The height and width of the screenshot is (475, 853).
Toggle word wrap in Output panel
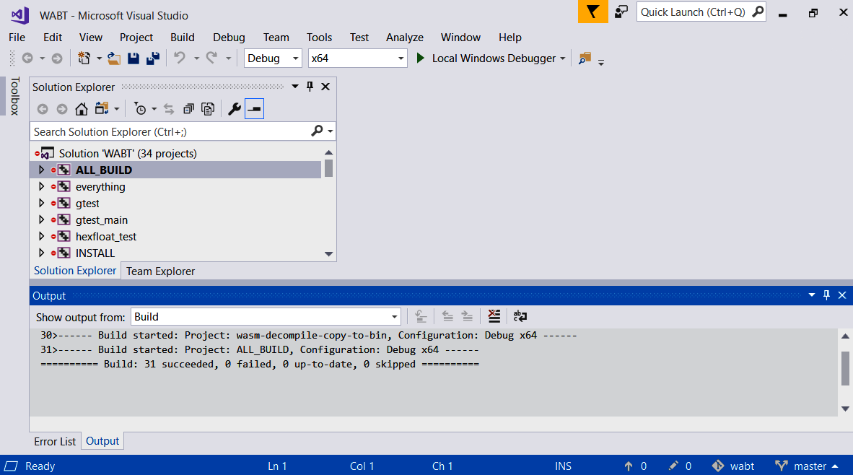point(520,316)
